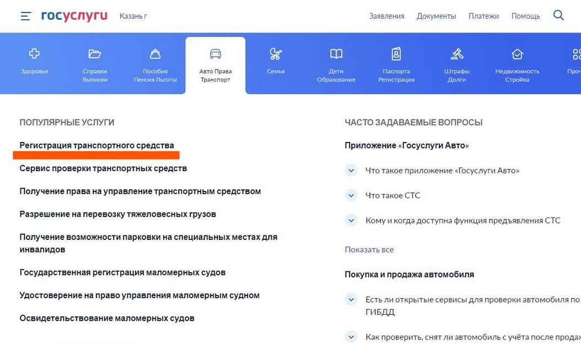
Task: Expand 'Кому и когда доступна функция' question
Action: [351, 220]
